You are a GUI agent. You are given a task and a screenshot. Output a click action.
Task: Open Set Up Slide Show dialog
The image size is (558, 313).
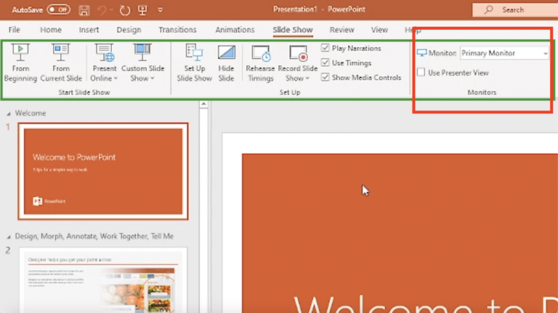(x=194, y=63)
